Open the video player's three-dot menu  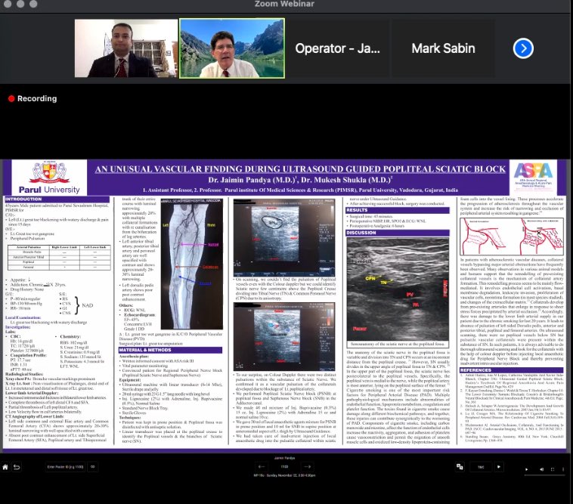pos(563,469)
